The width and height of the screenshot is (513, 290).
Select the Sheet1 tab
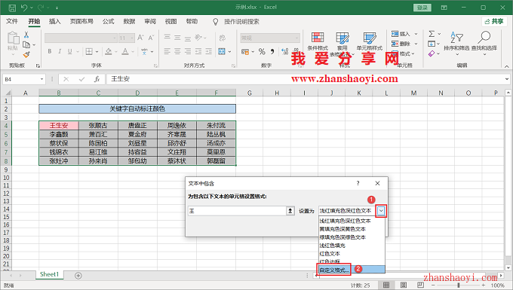coord(49,275)
